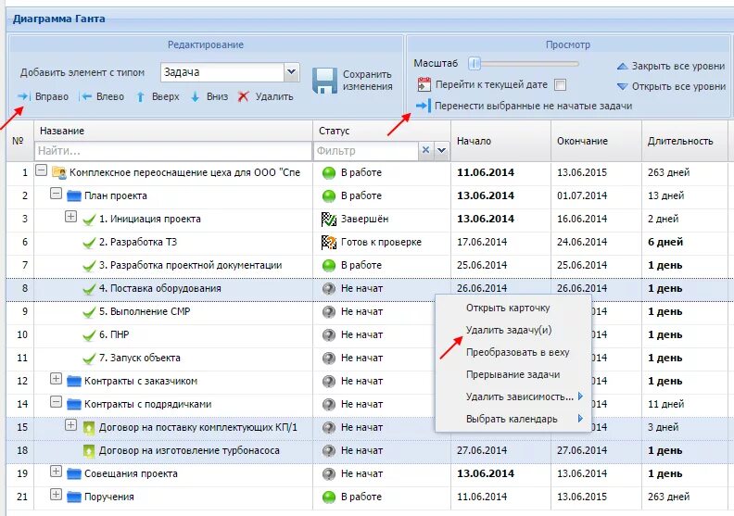This screenshot has height=516, width=734.
Task: Expand the Совещания проекта node
Action: tap(56, 472)
